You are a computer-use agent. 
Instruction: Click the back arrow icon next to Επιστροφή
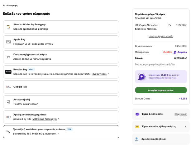4,5
